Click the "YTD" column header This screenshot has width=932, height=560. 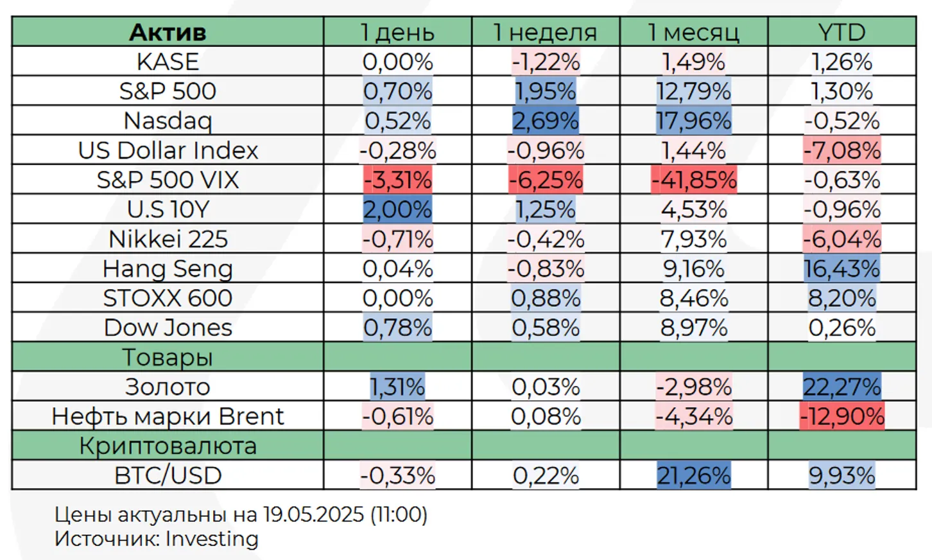[x=841, y=32]
